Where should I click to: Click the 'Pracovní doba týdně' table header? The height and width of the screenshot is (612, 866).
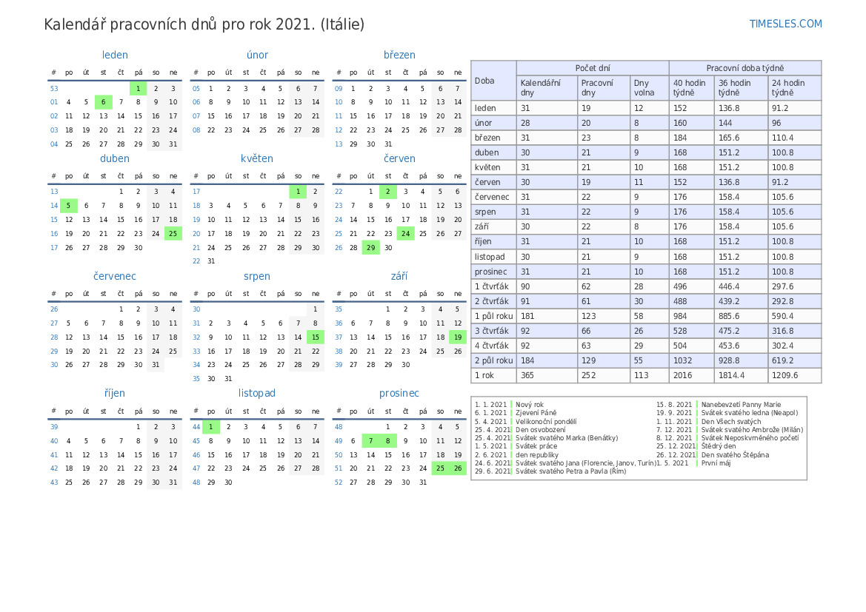pos(745,68)
